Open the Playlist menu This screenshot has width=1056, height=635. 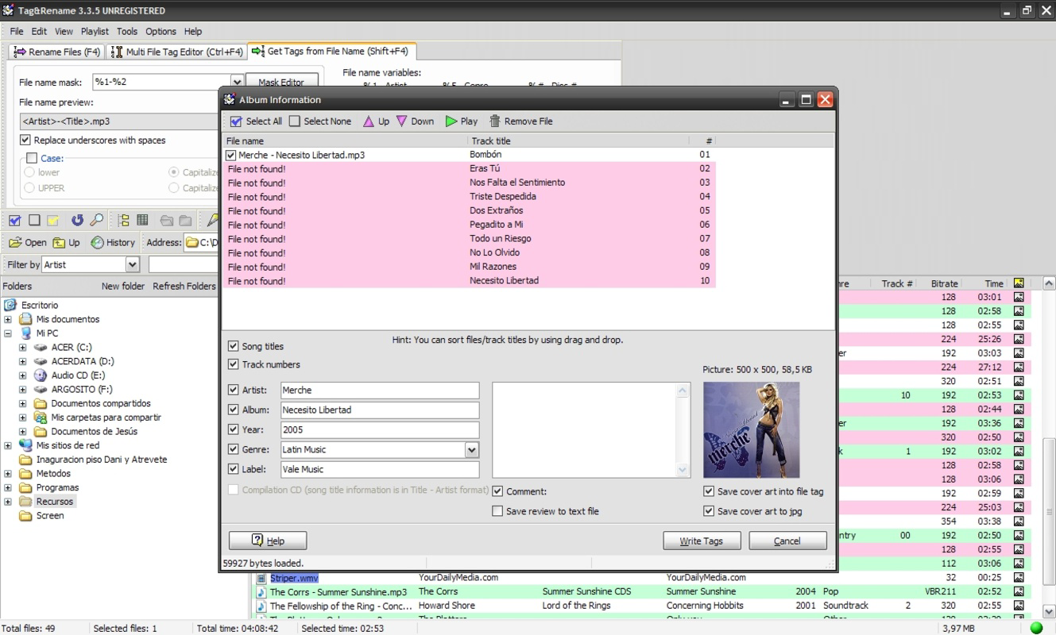pos(95,32)
